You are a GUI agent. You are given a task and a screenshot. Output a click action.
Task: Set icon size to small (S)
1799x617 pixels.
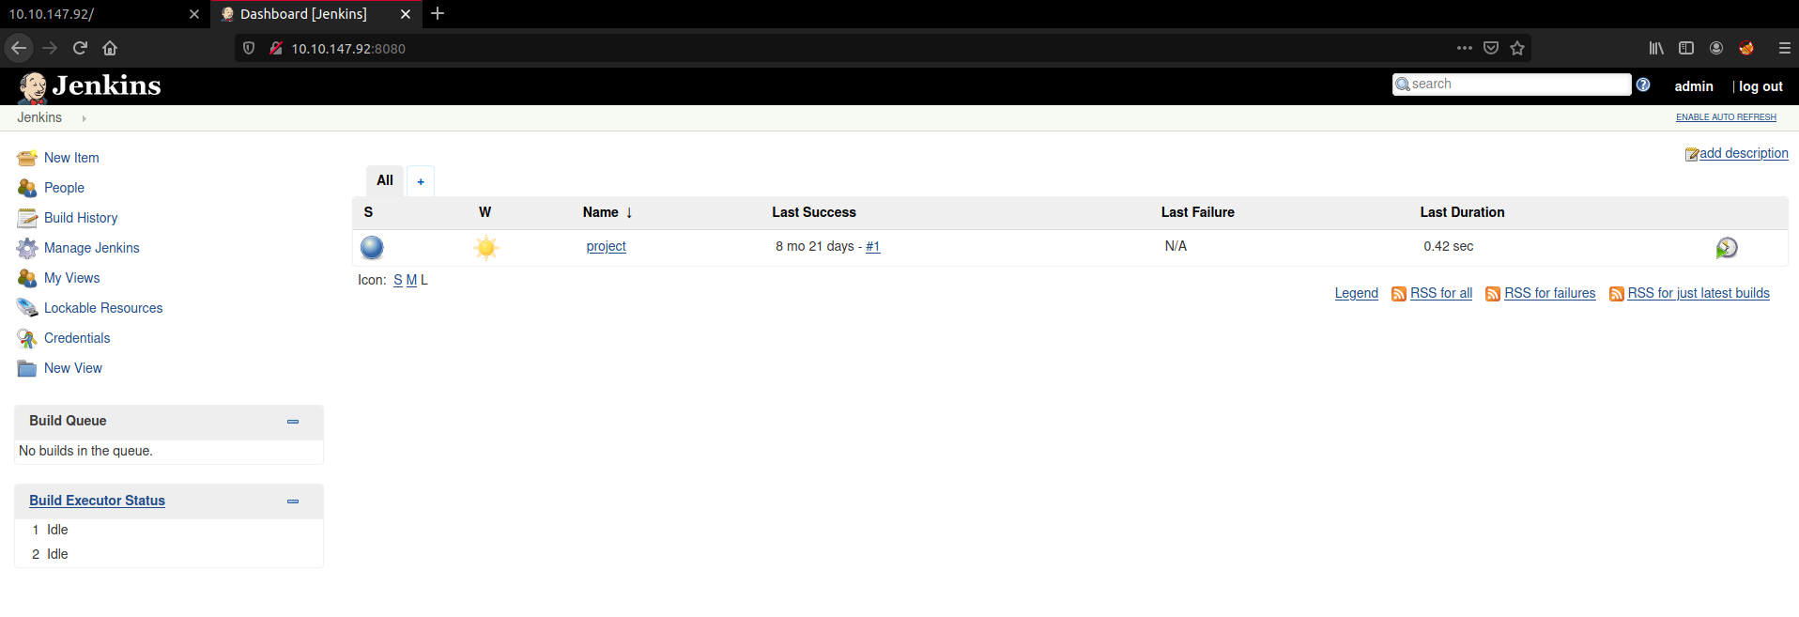click(x=398, y=280)
